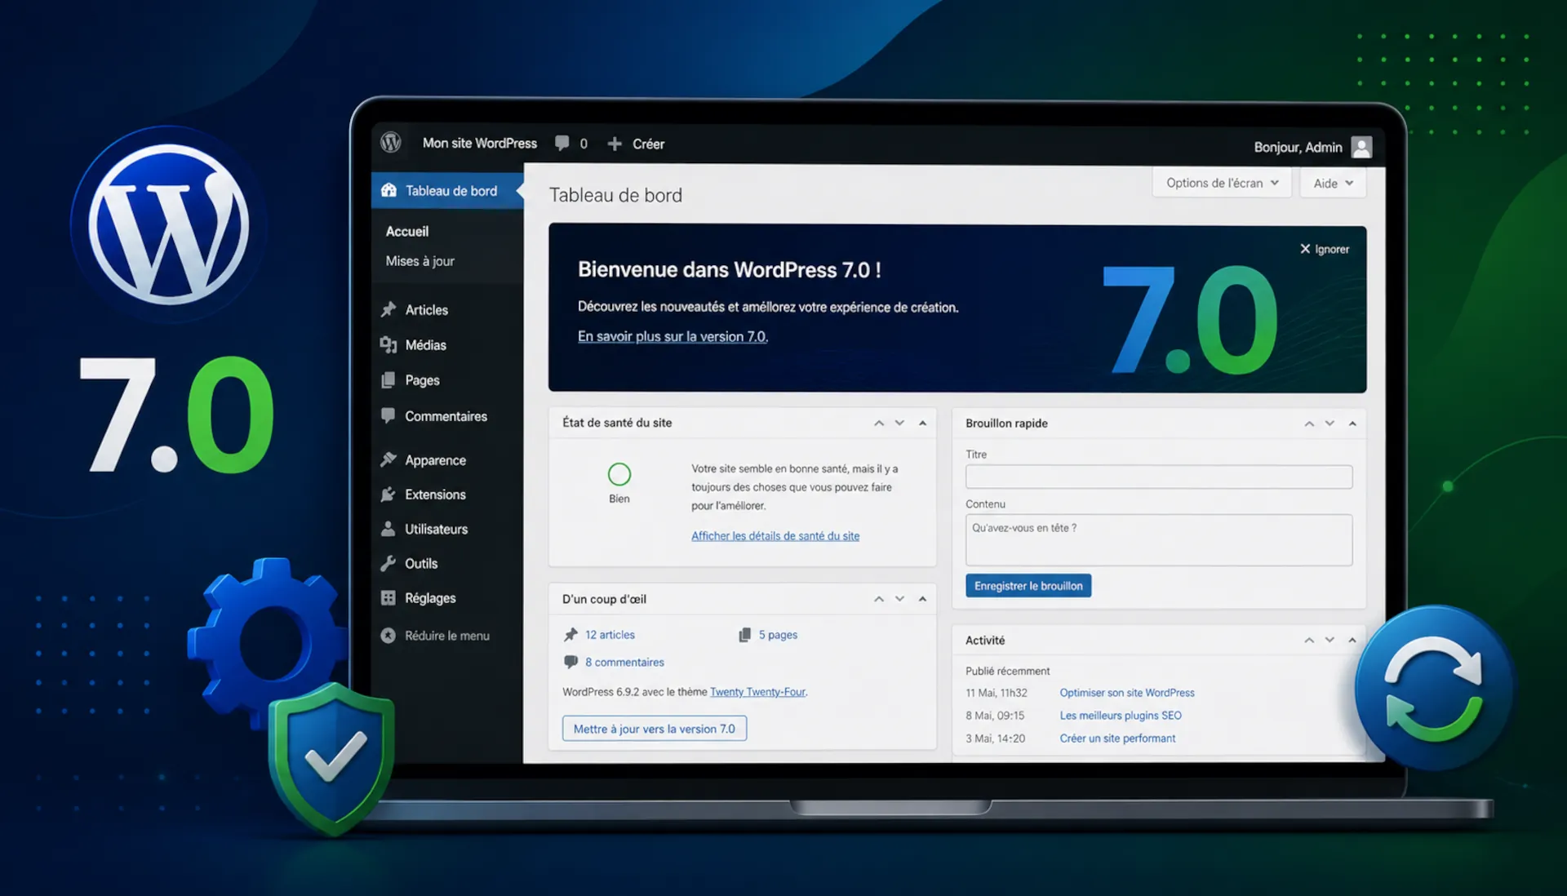Follow En savoir plus sur la version 7.0
The image size is (1567, 896).
[673, 336]
